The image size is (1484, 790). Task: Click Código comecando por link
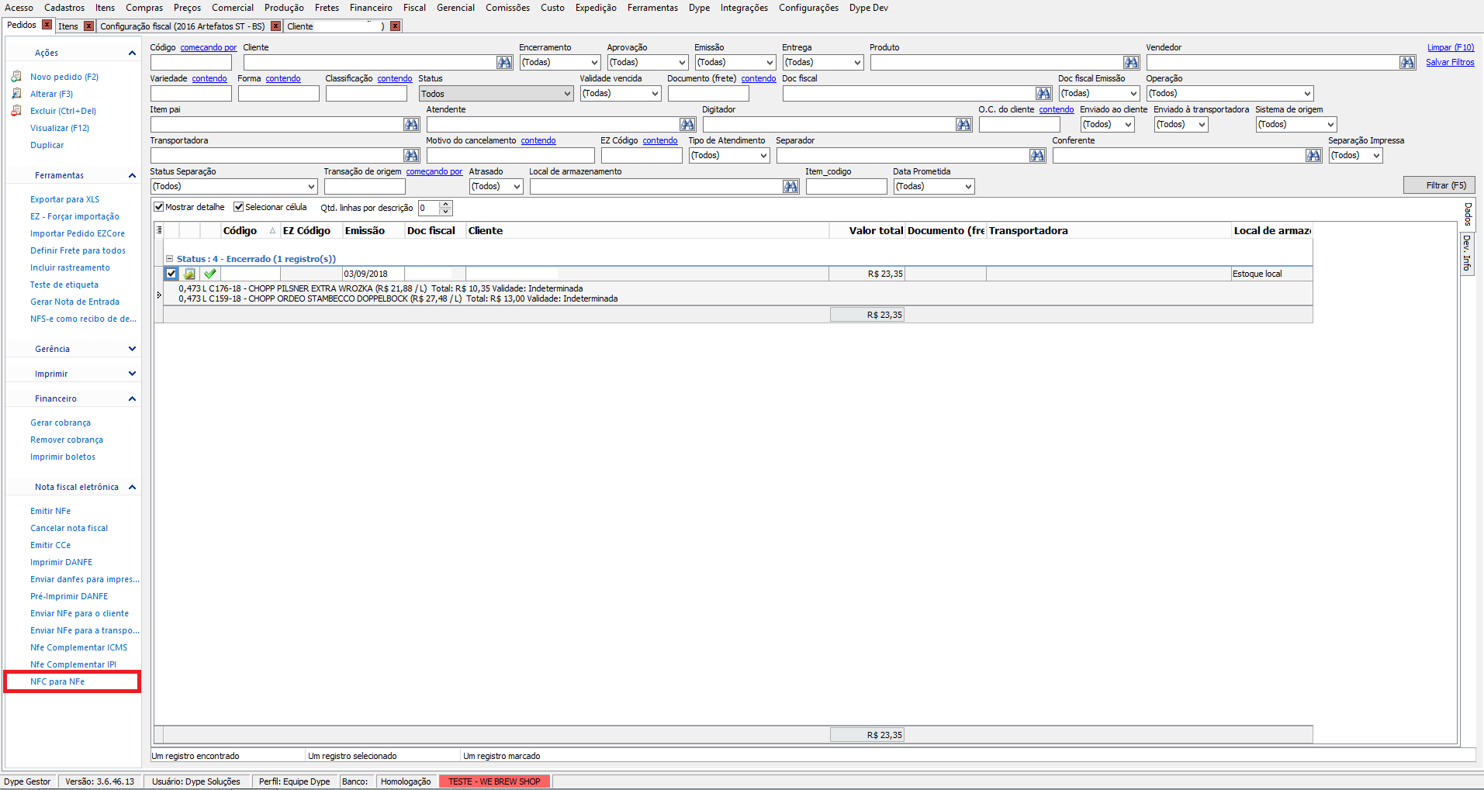209,47
